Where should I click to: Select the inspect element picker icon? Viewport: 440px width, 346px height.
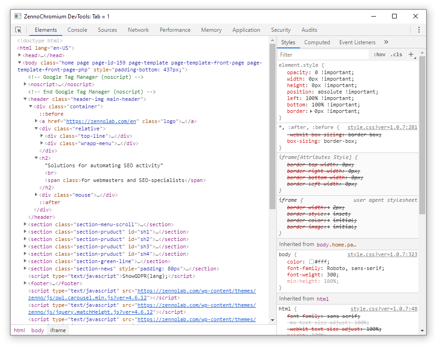[18, 29]
